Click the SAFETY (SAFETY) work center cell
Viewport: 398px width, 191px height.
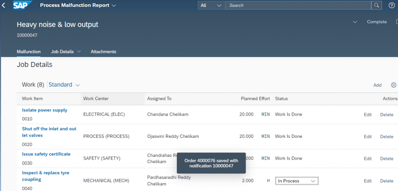(x=102, y=158)
